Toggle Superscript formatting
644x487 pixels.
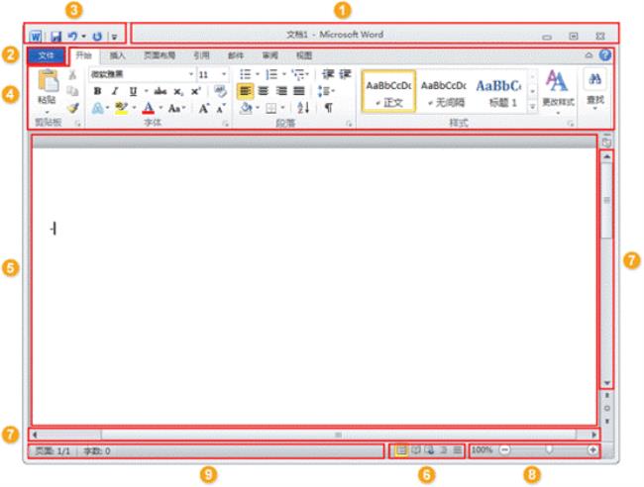195,91
